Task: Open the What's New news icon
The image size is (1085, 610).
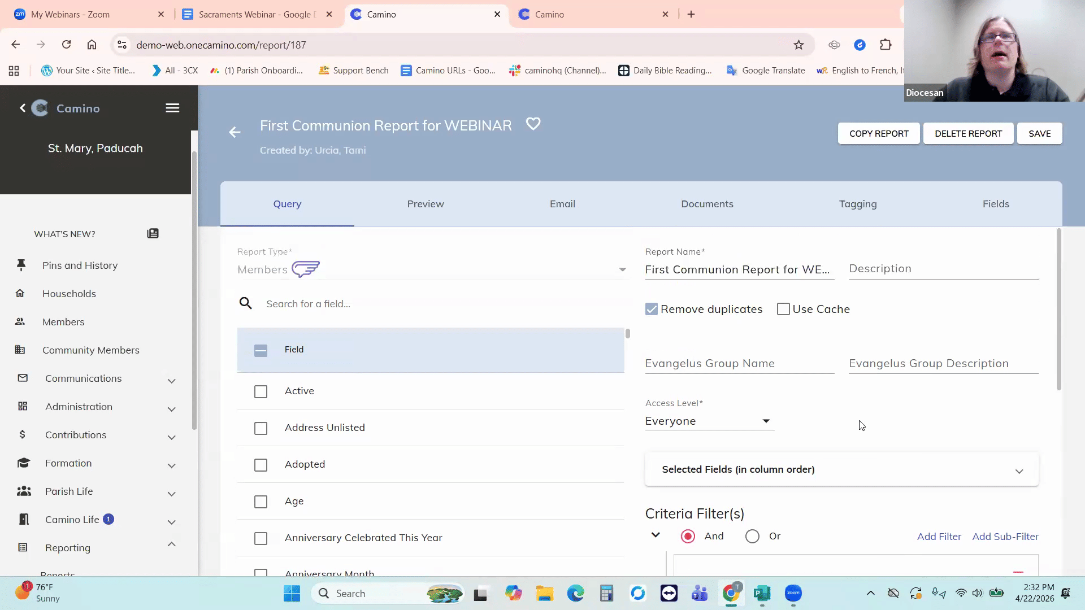Action: coord(153,234)
